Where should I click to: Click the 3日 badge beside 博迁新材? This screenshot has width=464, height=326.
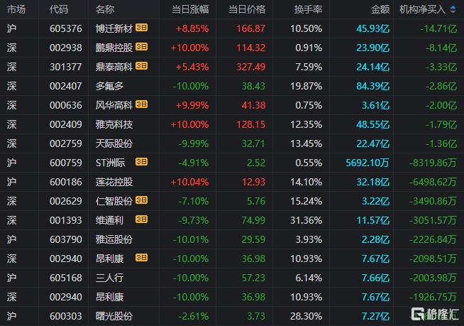tap(141, 28)
